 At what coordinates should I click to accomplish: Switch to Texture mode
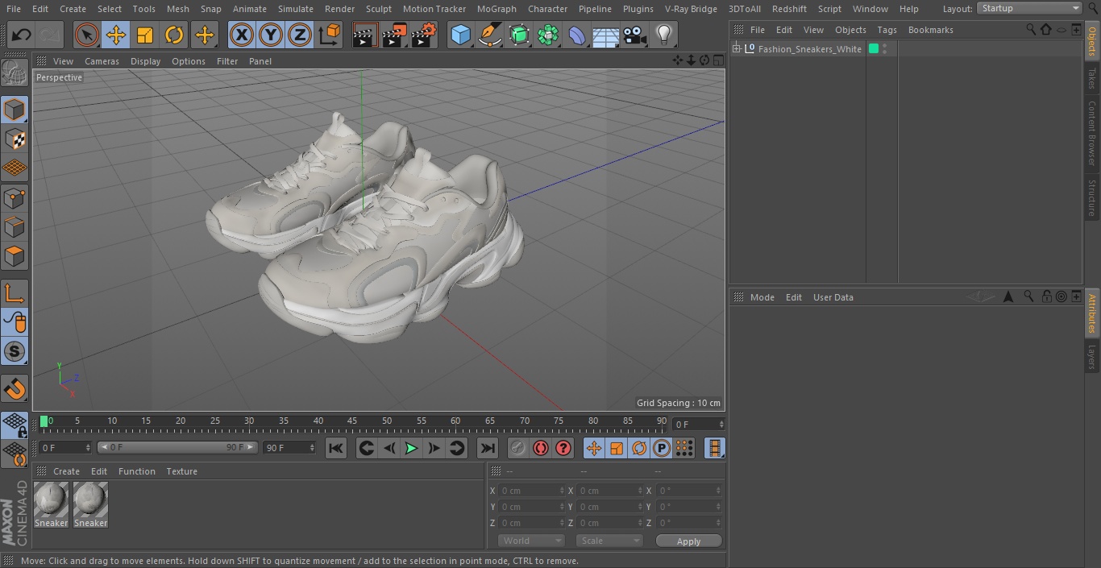15,139
